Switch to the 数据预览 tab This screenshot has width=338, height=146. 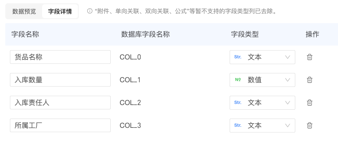[x=24, y=11]
